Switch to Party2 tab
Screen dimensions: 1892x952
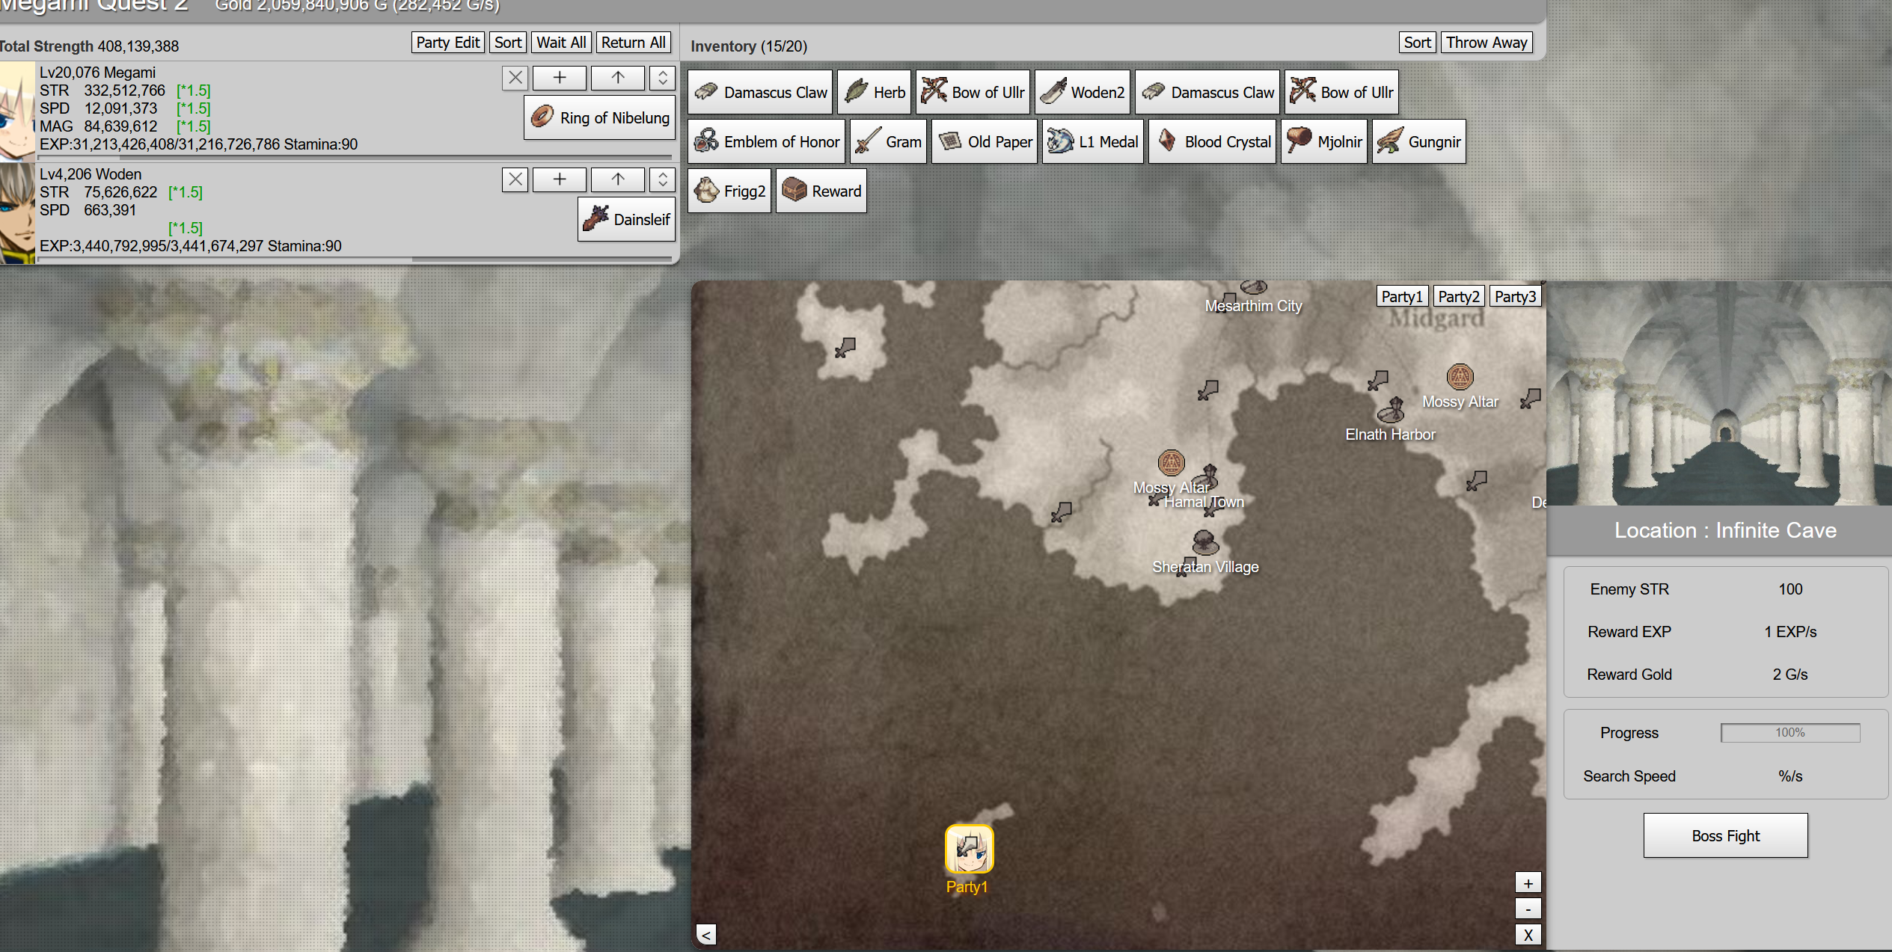[1458, 297]
